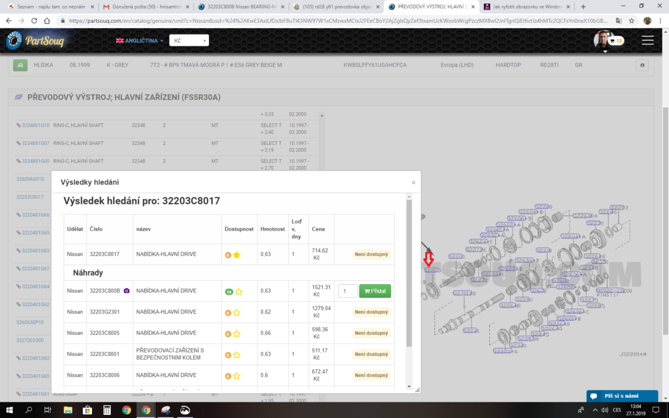The image size is (669, 418).
Task: Click the browser address bar URL
Action: pos(337,20)
